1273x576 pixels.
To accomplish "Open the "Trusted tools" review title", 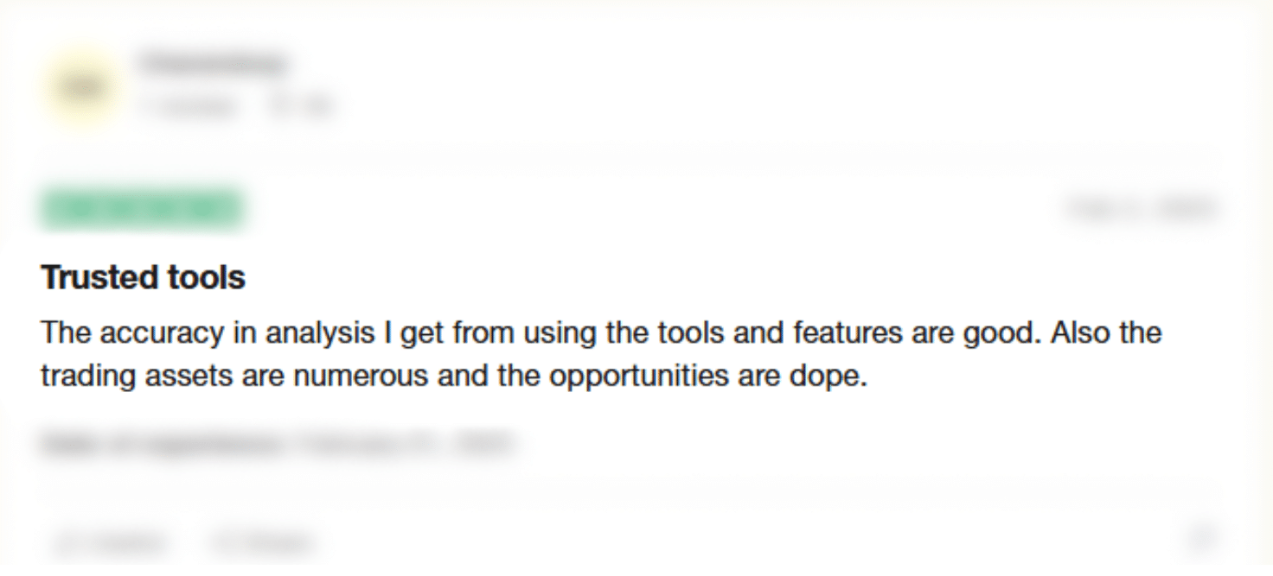I will tap(143, 277).
